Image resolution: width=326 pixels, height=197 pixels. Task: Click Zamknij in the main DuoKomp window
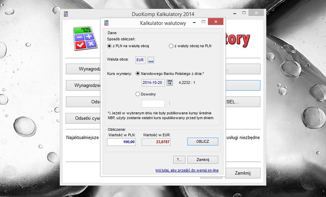(x=243, y=173)
